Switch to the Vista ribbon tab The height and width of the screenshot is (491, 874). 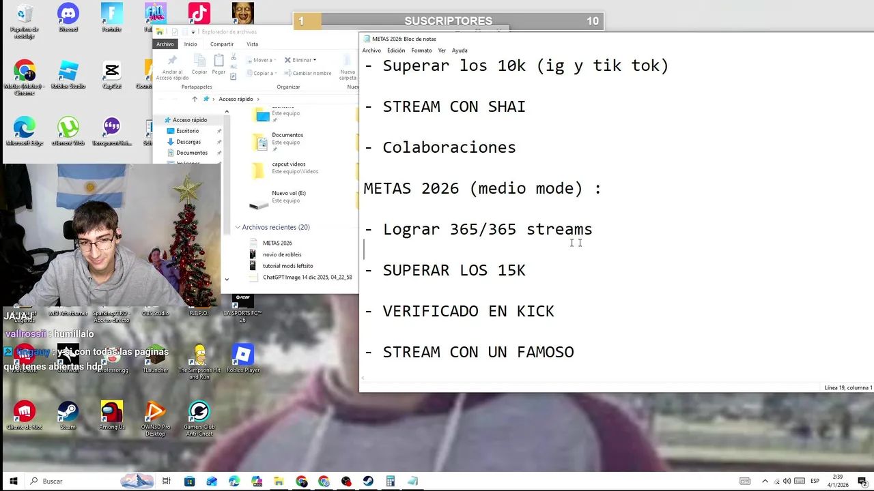(252, 44)
